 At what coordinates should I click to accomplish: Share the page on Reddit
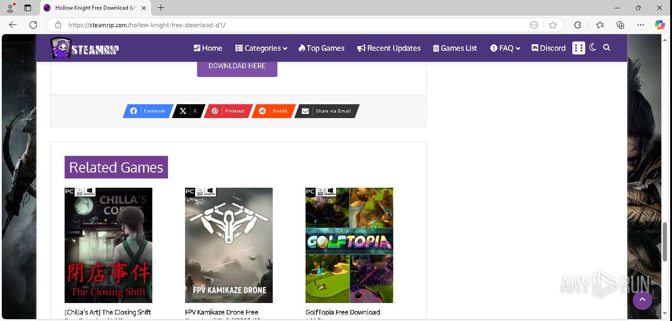click(273, 111)
